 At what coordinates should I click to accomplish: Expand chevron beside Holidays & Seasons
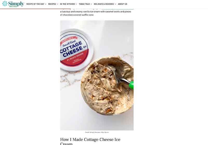(x=115, y=4)
